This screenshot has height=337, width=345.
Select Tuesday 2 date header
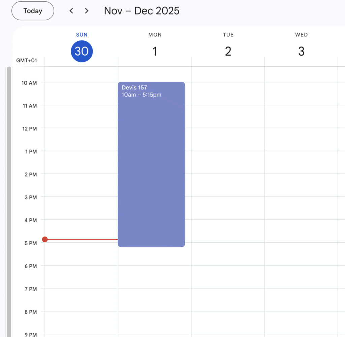228,51
